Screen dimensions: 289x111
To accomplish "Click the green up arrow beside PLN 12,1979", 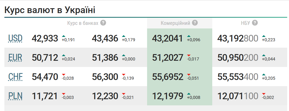I will 189,94.
